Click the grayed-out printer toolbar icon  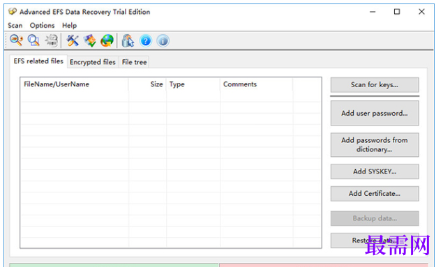coord(52,40)
